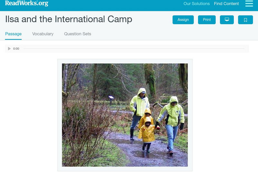
Task: Open the Our Solutions menu
Action: [196, 4]
